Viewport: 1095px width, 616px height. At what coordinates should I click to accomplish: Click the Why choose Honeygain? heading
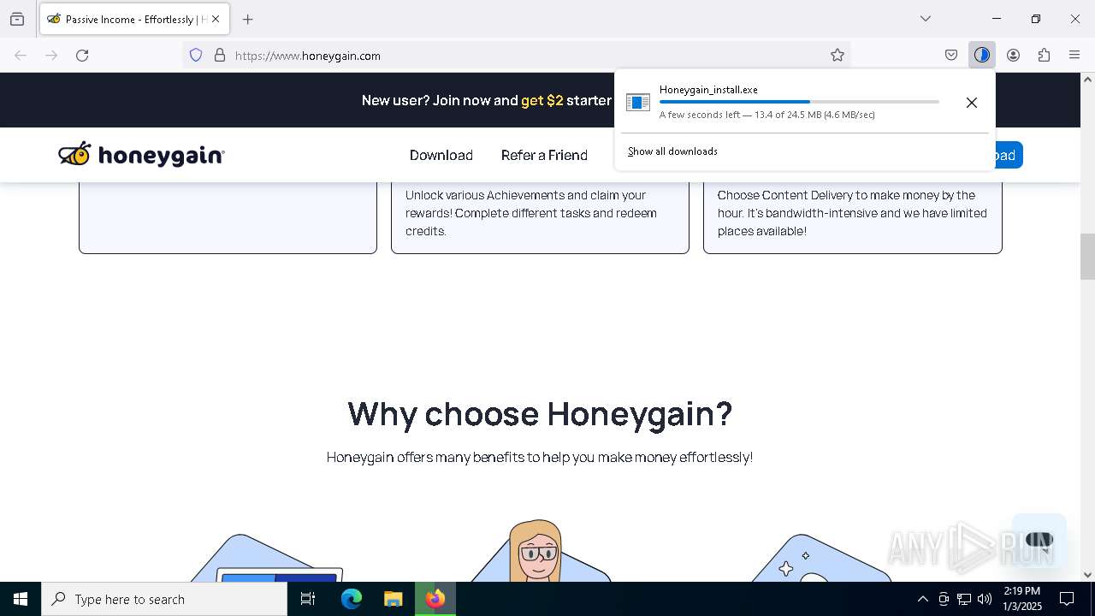[540, 414]
